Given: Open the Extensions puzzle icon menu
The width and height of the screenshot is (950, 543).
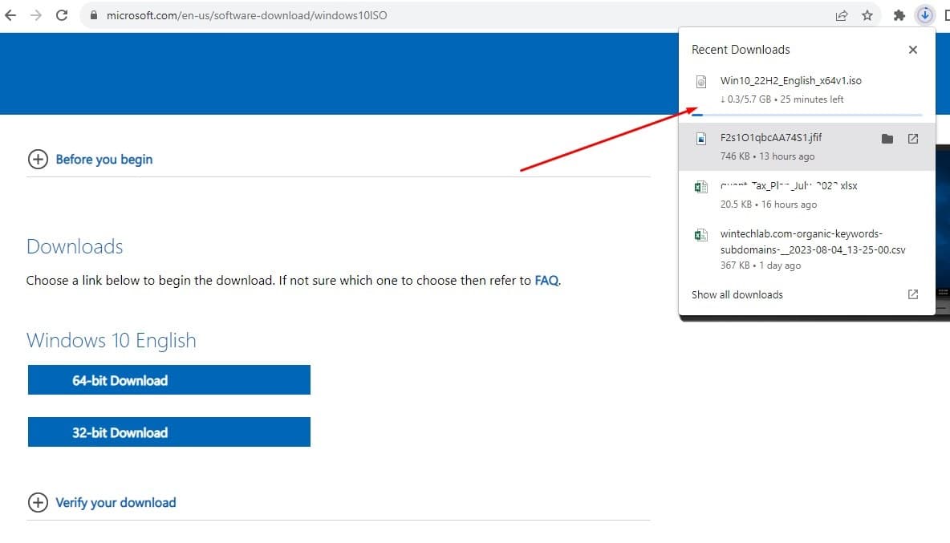Looking at the screenshot, I should (900, 14).
